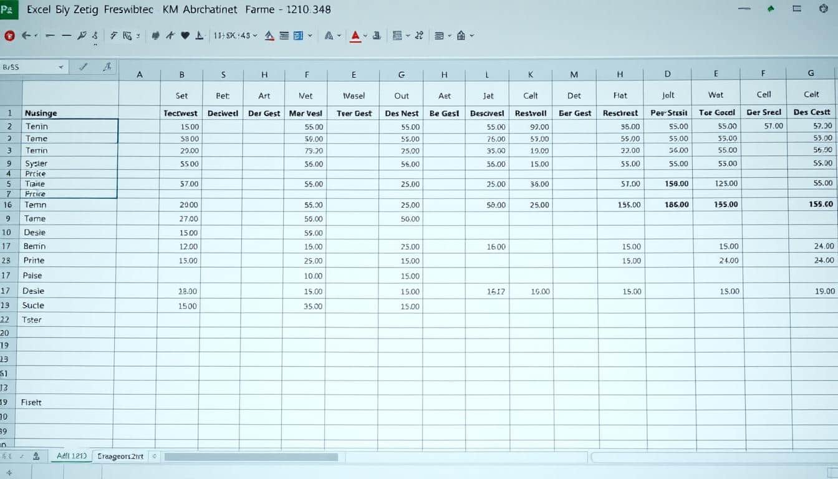Click the green app logo in the top-left corner
Screen dimensions: 838x479
coord(9,9)
